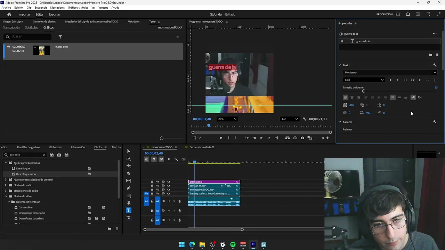Toggle linked selection in timeline
The image size is (445, 250).
tap(161, 159)
